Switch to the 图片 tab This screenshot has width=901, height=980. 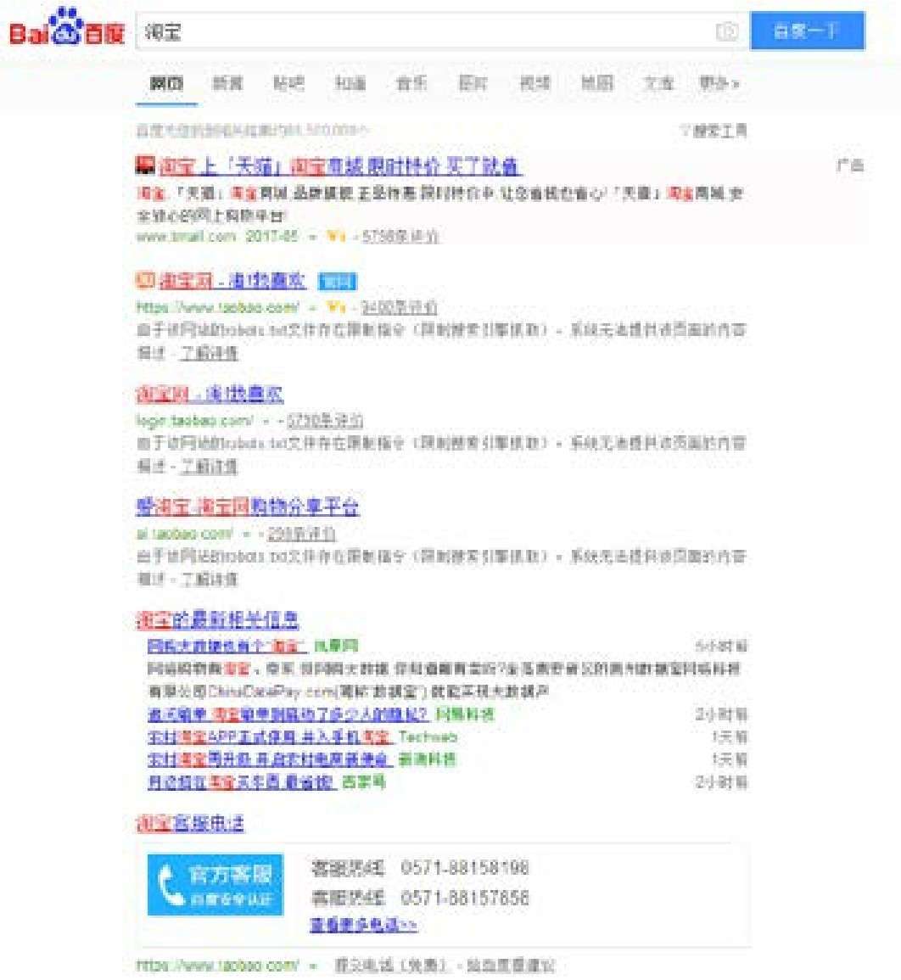(x=473, y=83)
